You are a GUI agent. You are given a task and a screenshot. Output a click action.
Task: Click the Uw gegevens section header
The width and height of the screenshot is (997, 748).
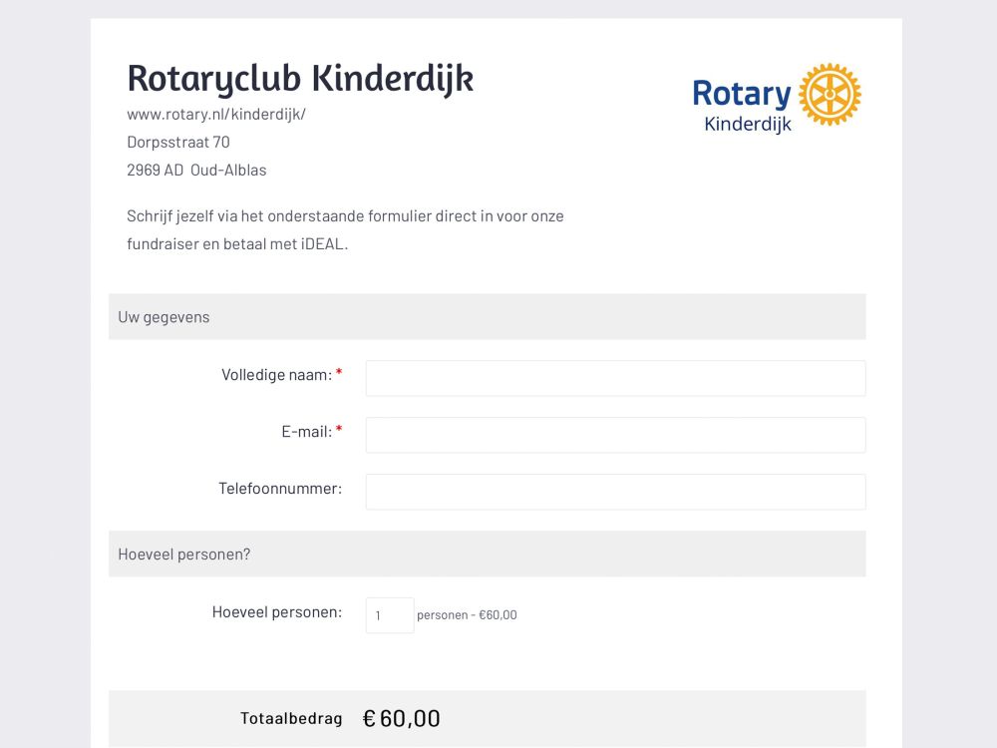(x=164, y=316)
